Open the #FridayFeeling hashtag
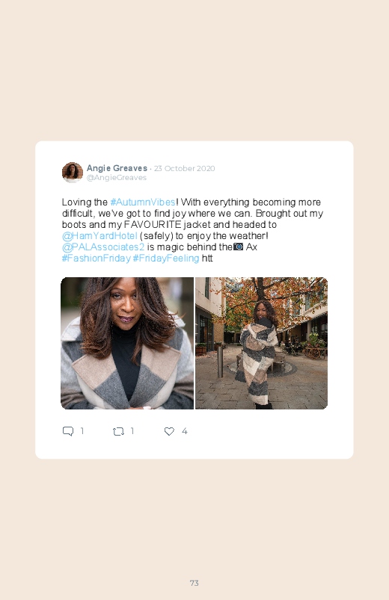This screenshot has height=600, width=389. [x=166, y=259]
